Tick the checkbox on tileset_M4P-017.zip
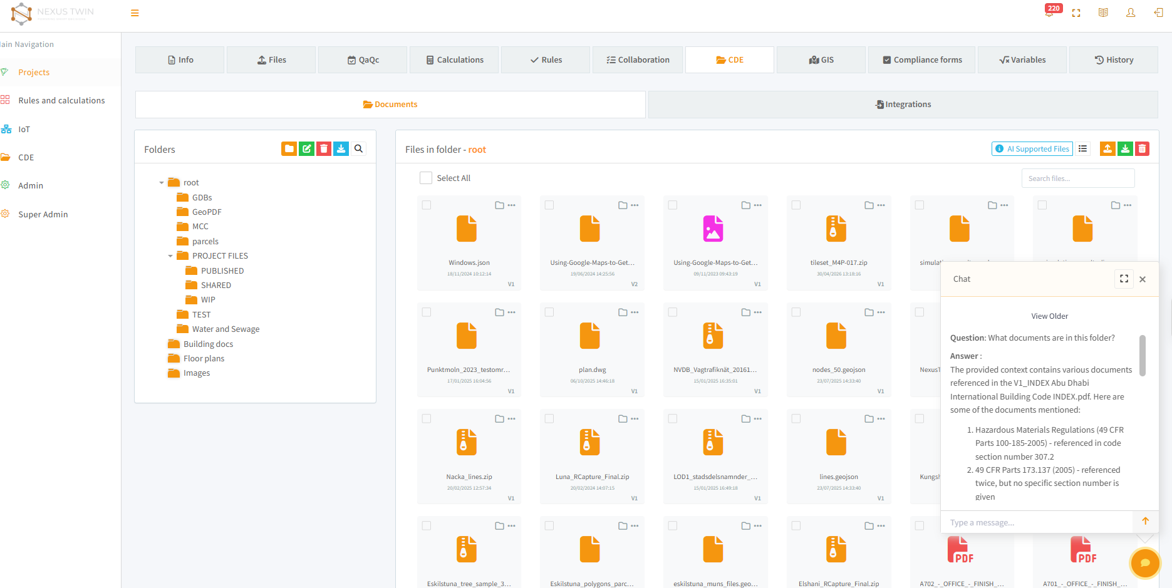The height and width of the screenshot is (588, 1172). tap(796, 205)
